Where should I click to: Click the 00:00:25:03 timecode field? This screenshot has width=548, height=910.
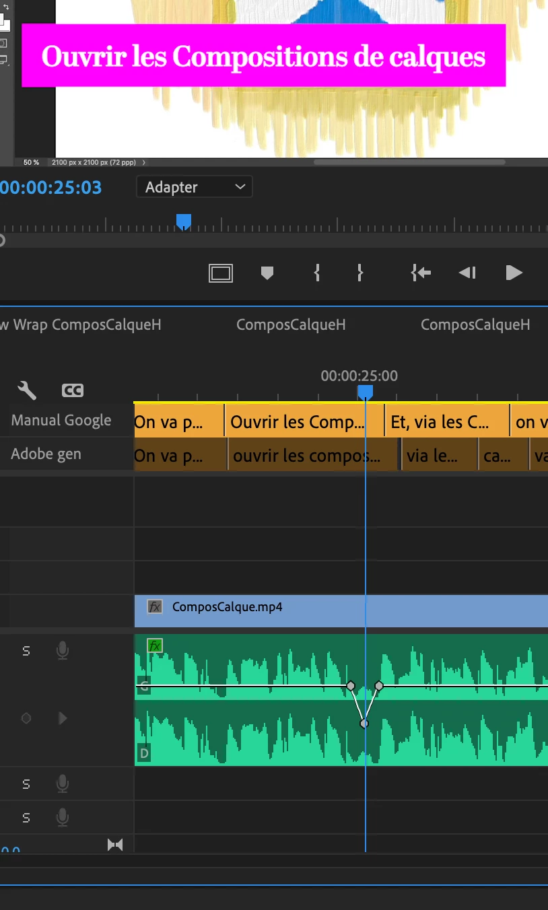(x=50, y=187)
